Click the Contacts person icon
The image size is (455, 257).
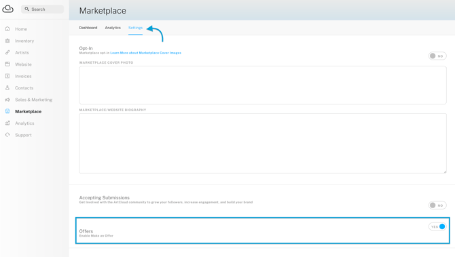click(x=7, y=87)
